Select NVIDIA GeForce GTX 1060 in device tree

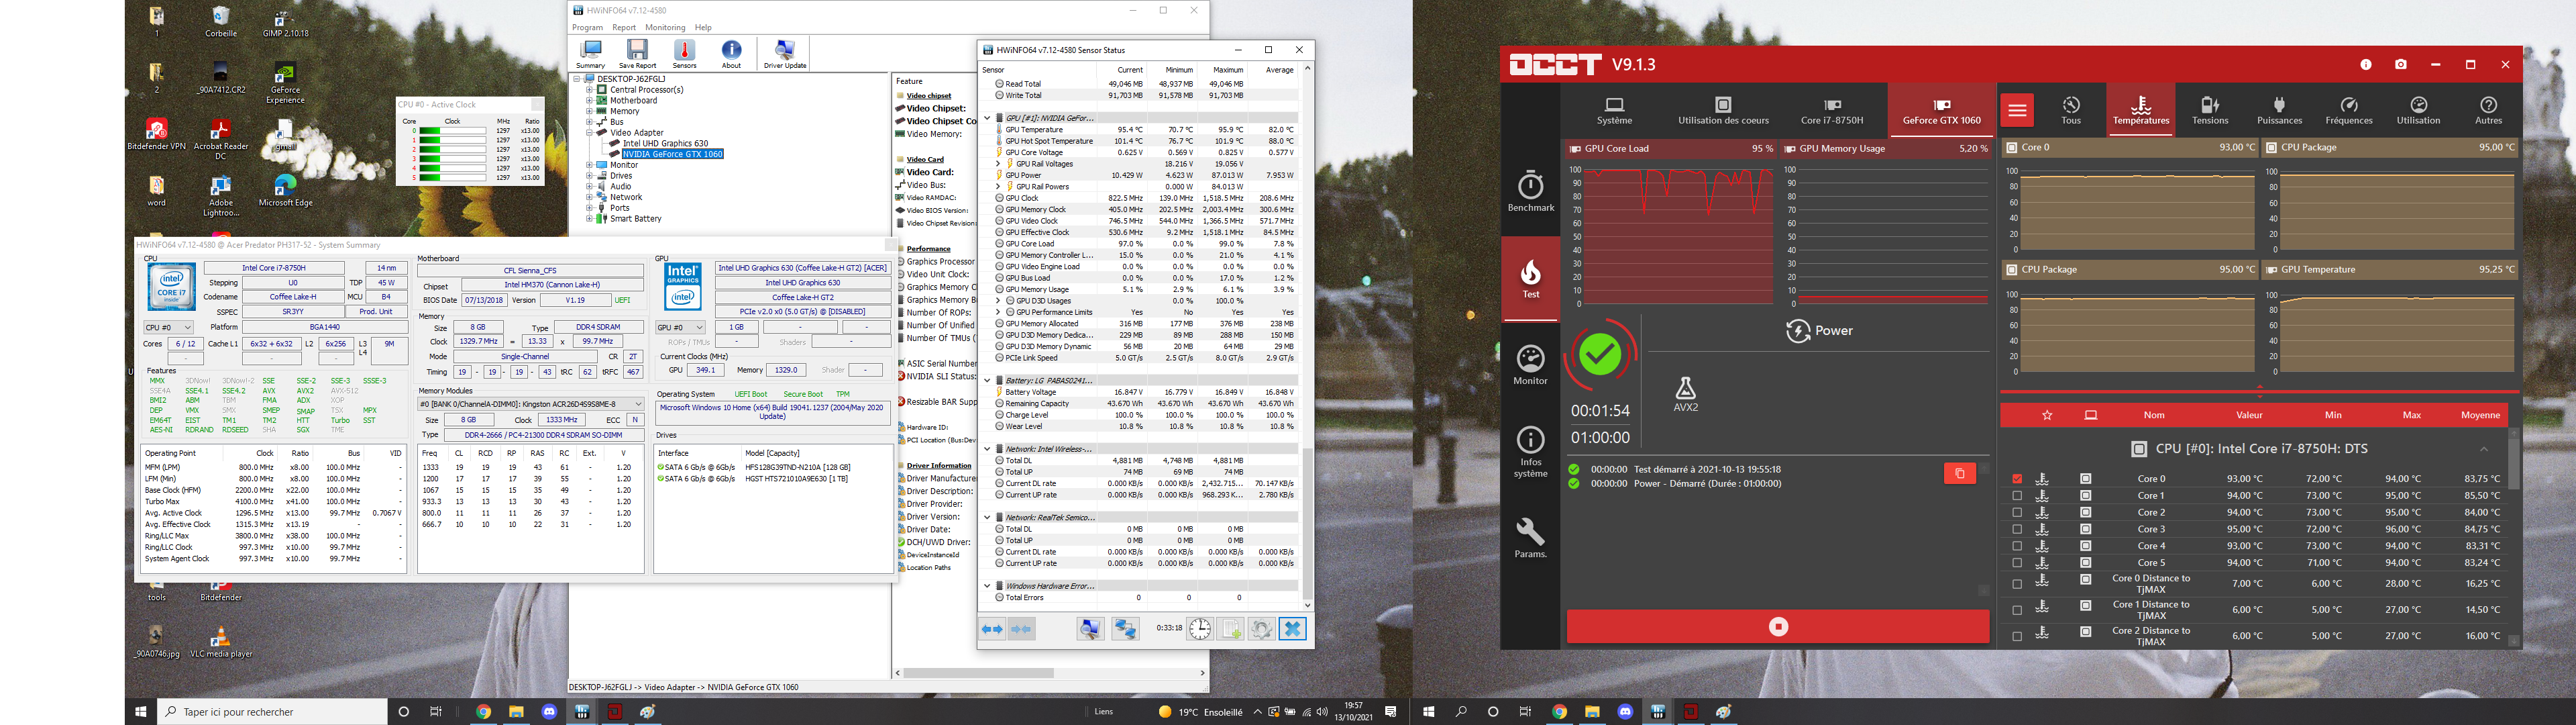[x=672, y=154]
